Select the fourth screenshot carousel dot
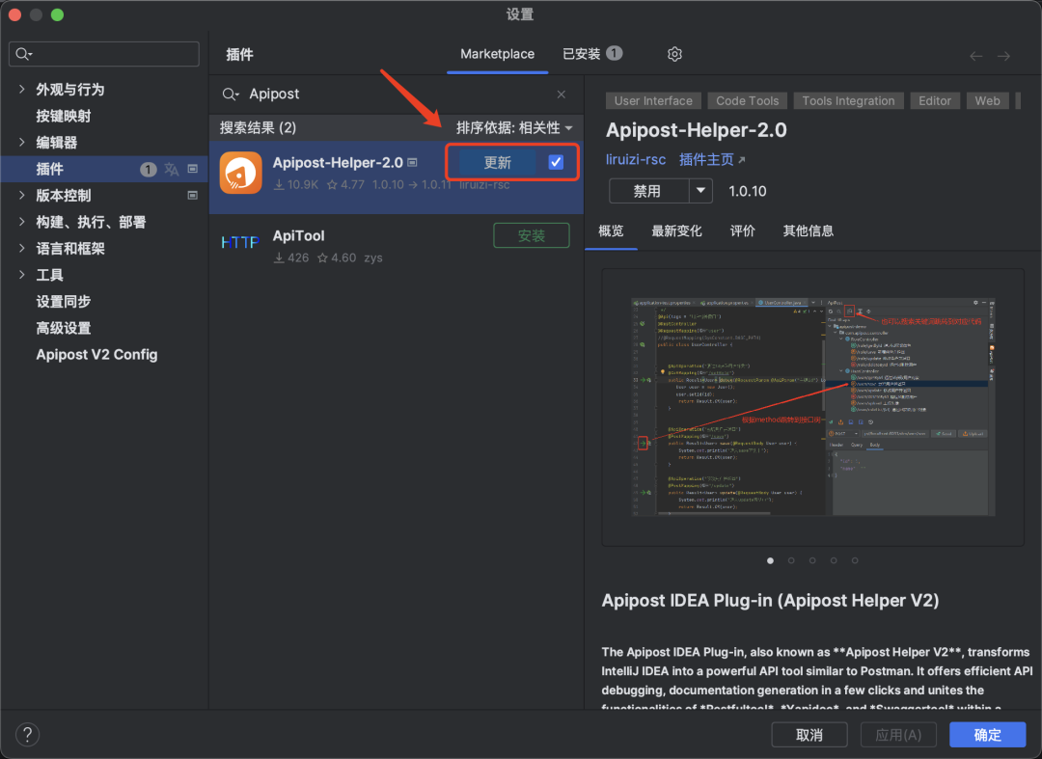1042x759 pixels. tap(834, 560)
